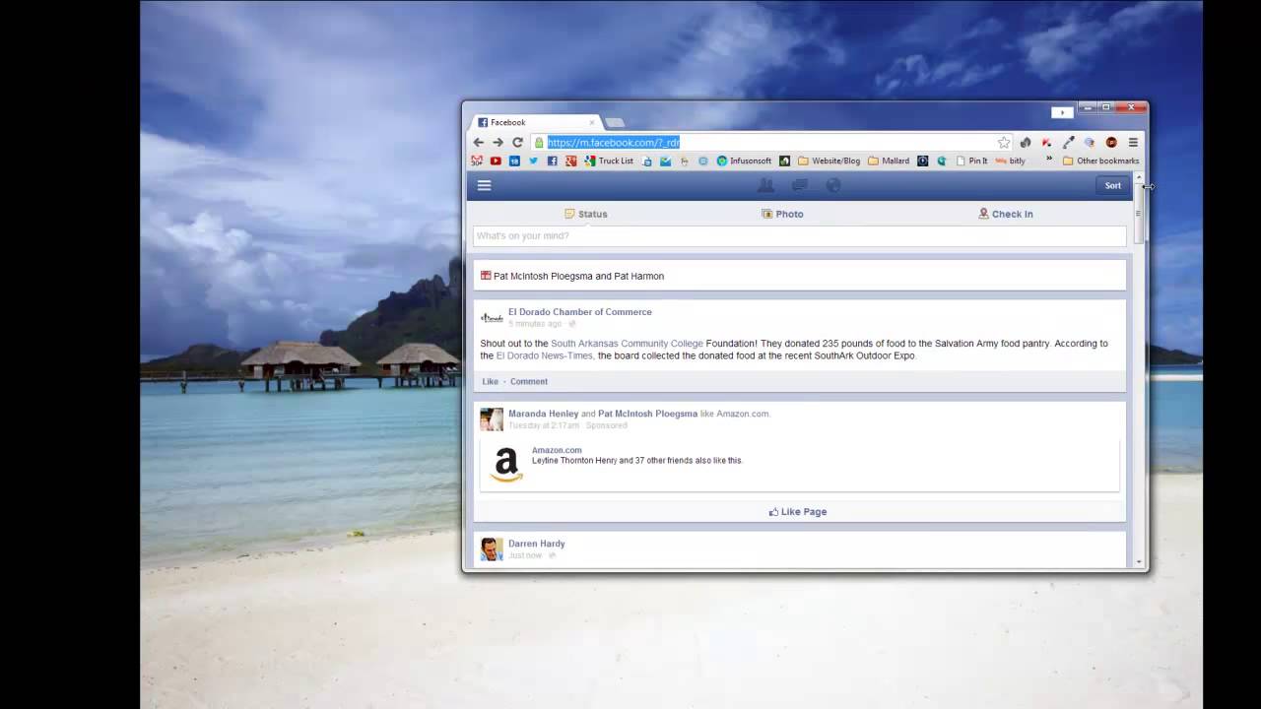This screenshot has width=1261, height=709.
Task: Click the page scrollbar down arrow
Action: tap(1140, 562)
